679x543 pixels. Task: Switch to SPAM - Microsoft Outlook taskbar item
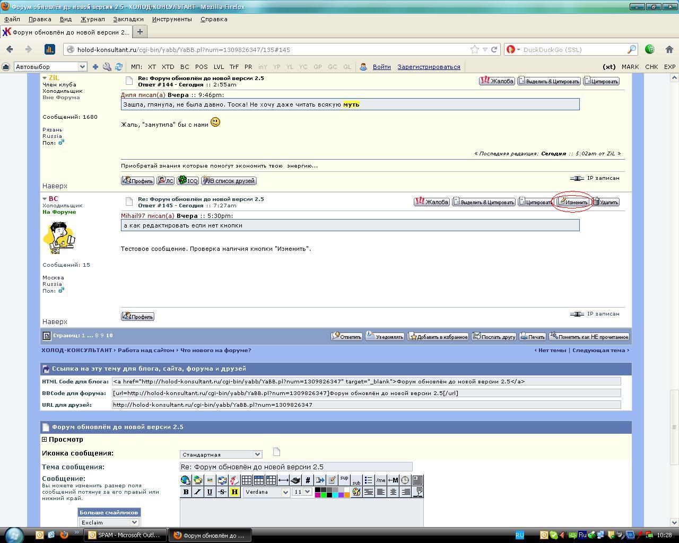pyautogui.click(x=125, y=535)
